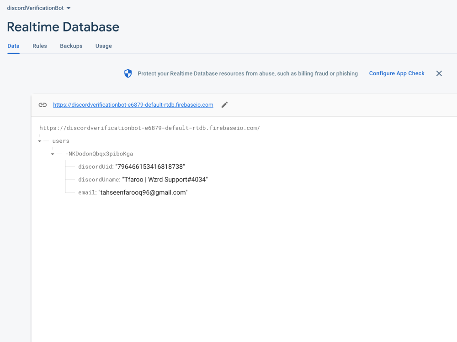View the Usage tab
This screenshot has width=457, height=342.
(x=103, y=46)
